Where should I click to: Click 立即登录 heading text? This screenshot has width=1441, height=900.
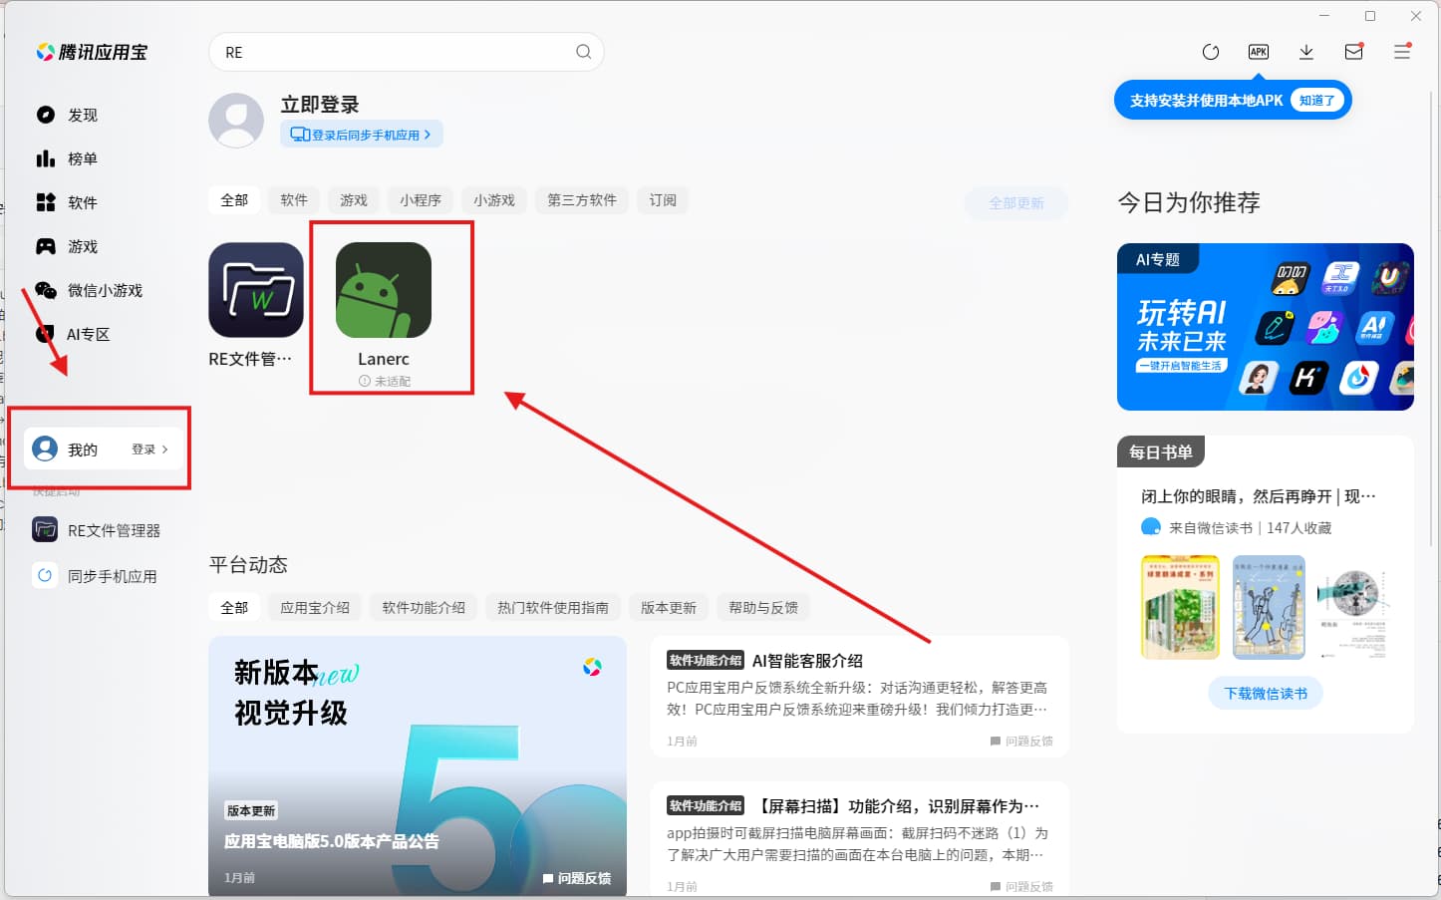[x=320, y=105]
